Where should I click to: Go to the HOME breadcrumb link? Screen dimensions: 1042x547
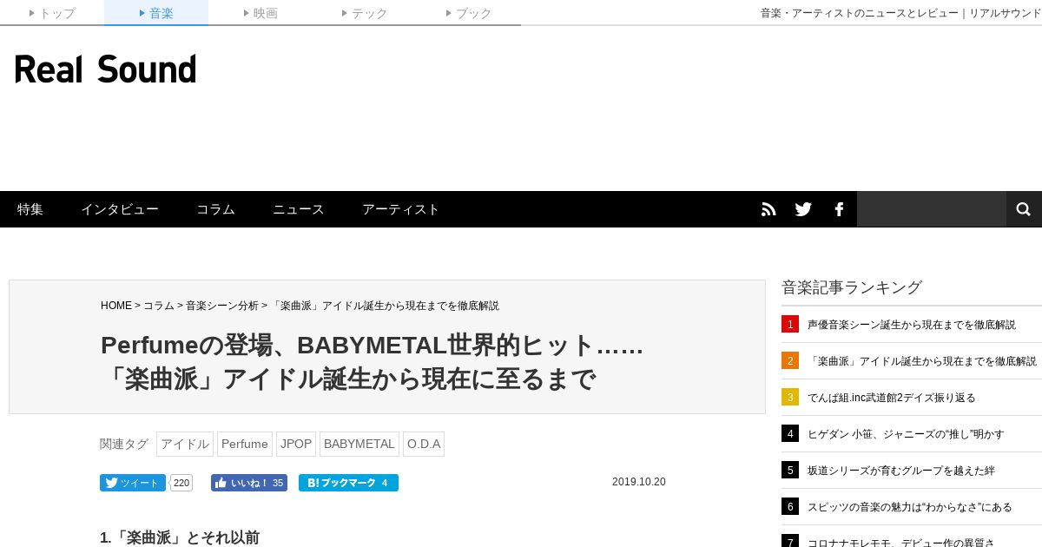click(116, 306)
